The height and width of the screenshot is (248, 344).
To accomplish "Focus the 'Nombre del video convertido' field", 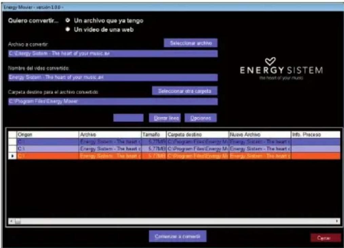I will point(113,77).
